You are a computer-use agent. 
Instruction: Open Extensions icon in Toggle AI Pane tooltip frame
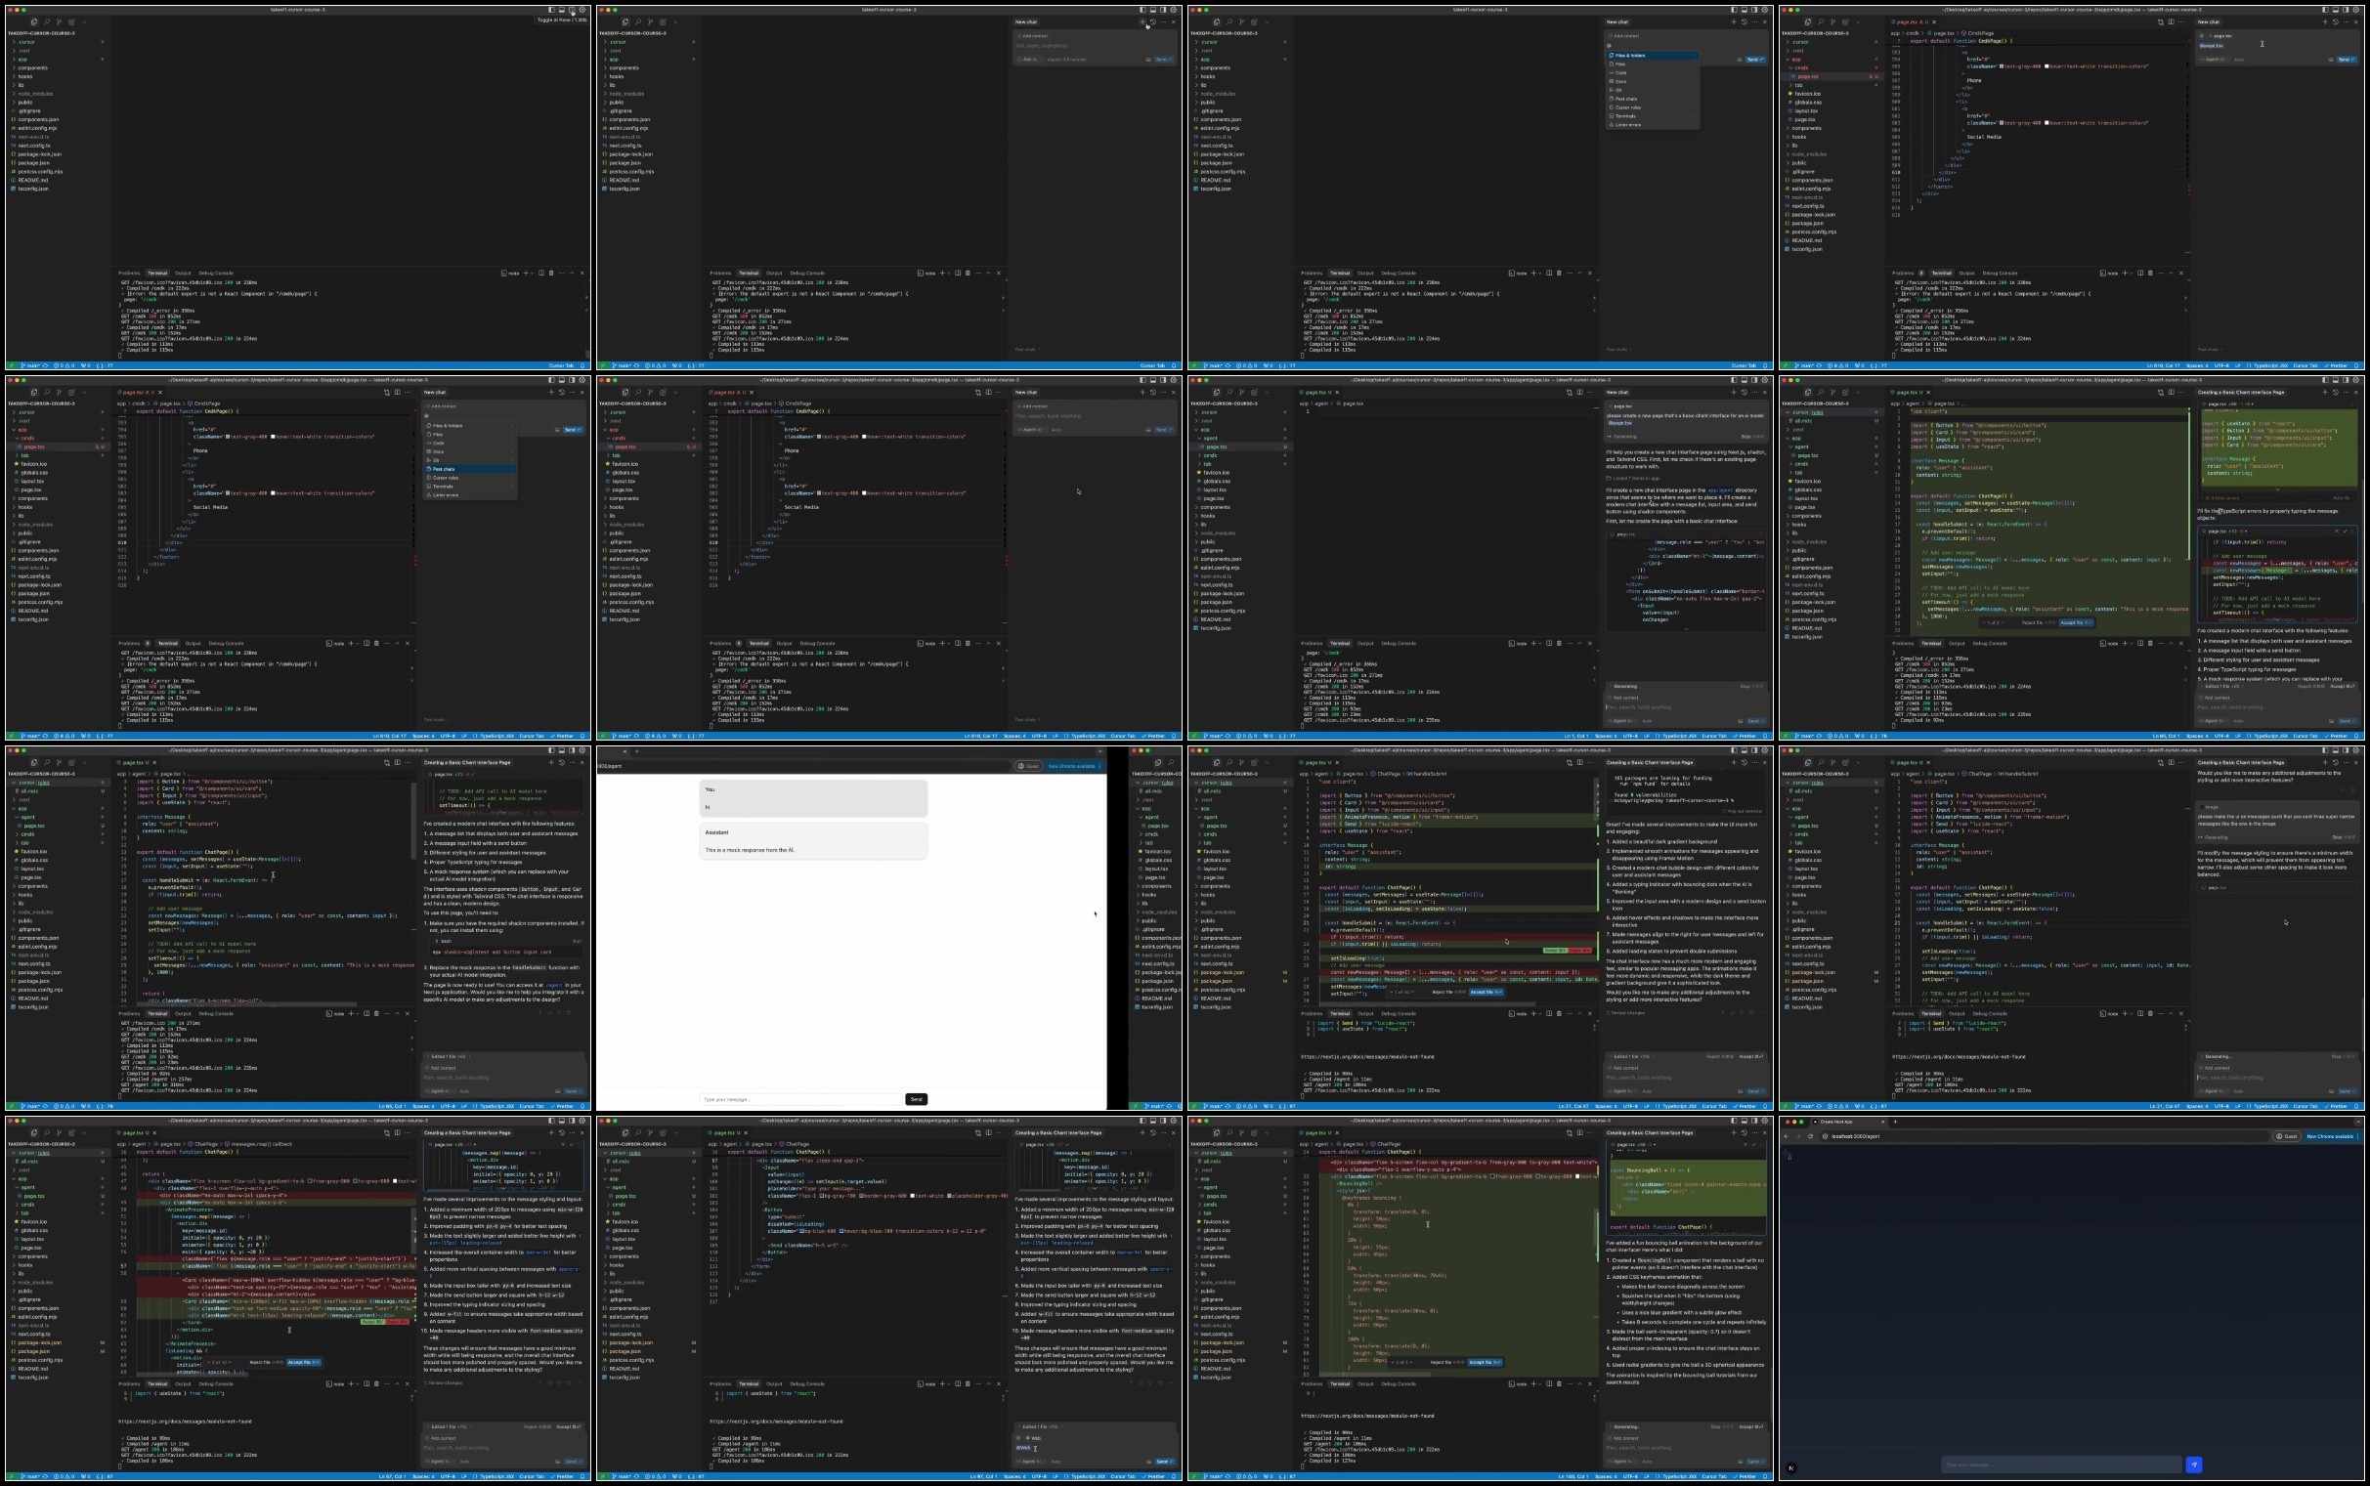coord(71,21)
